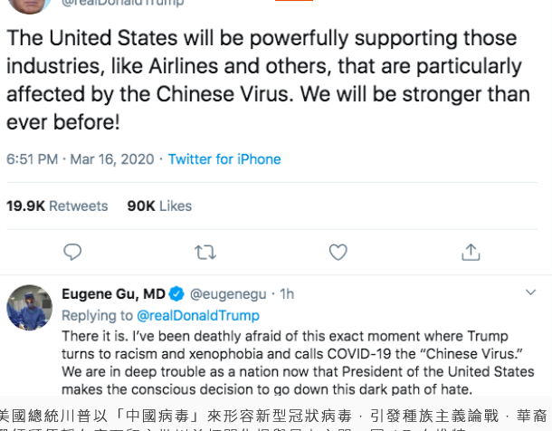Click the retweet arrows icon
This screenshot has height=431, width=552.
point(205,251)
